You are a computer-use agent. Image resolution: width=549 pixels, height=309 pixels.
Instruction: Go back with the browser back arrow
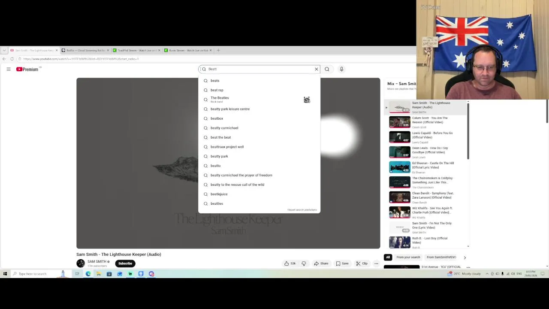coord(4,59)
